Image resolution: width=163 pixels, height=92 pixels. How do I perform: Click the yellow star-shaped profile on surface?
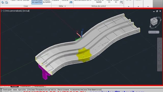(84, 55)
